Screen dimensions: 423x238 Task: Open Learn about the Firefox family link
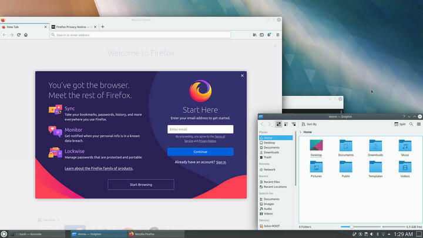[x=99, y=169]
